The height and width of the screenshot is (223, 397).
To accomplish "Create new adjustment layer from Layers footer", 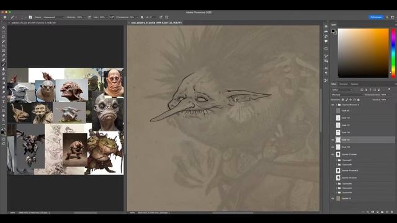I will point(378,212).
